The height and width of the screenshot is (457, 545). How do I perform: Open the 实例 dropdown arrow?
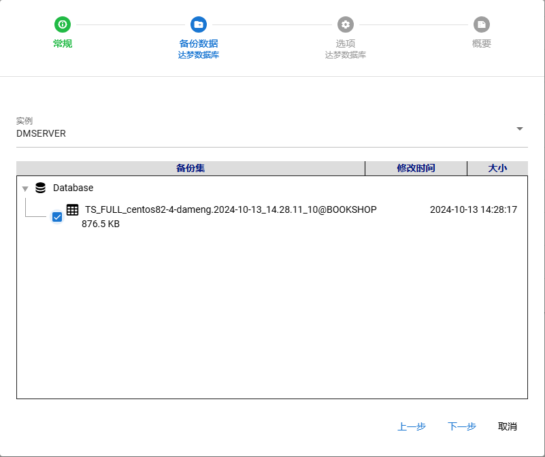[520, 129]
